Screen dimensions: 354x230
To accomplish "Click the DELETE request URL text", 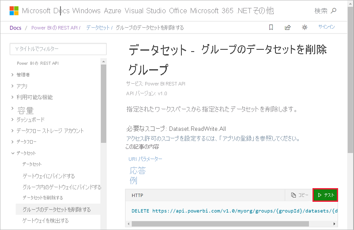I will [x=234, y=211].
